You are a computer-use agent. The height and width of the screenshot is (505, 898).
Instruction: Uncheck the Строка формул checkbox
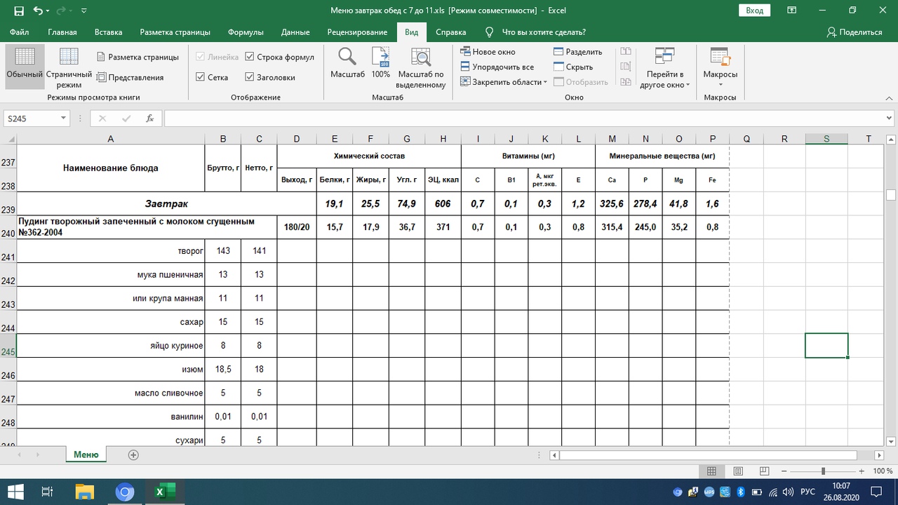pyautogui.click(x=250, y=57)
